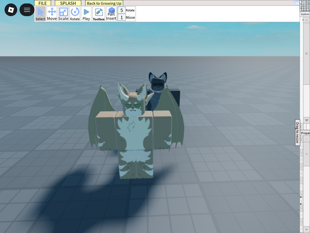Click the Properties panel header

click(x=305, y=133)
